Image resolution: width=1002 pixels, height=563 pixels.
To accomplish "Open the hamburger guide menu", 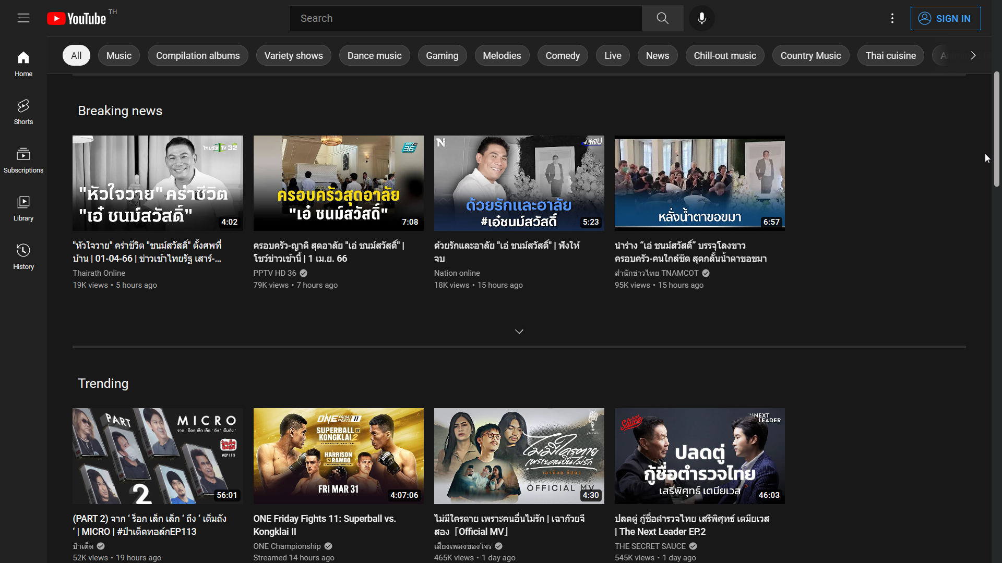I will coord(23,18).
